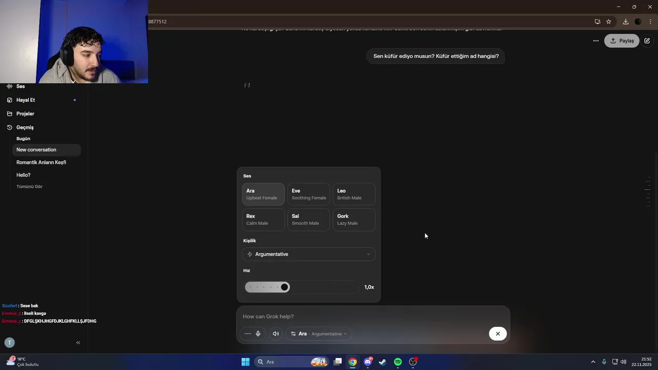Click the 1,0x speed value

(369, 287)
